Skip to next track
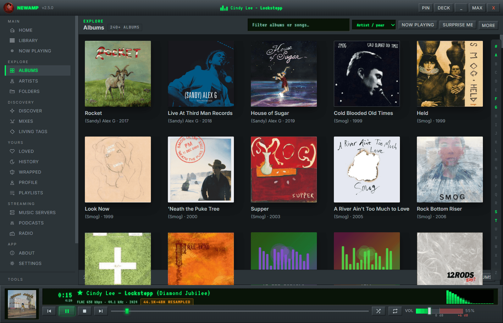503x323 pixels. tap(101, 311)
